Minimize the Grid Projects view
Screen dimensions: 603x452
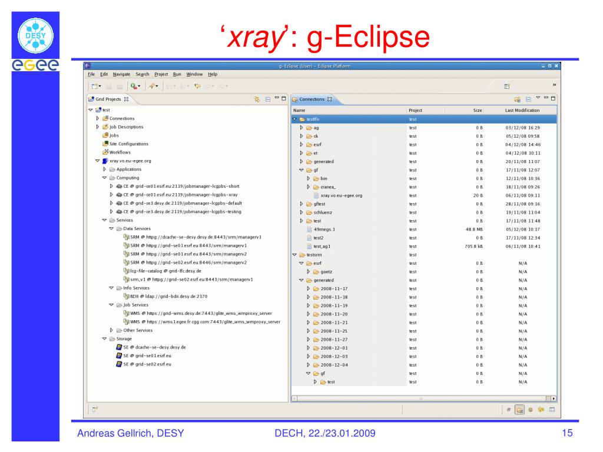(x=277, y=98)
